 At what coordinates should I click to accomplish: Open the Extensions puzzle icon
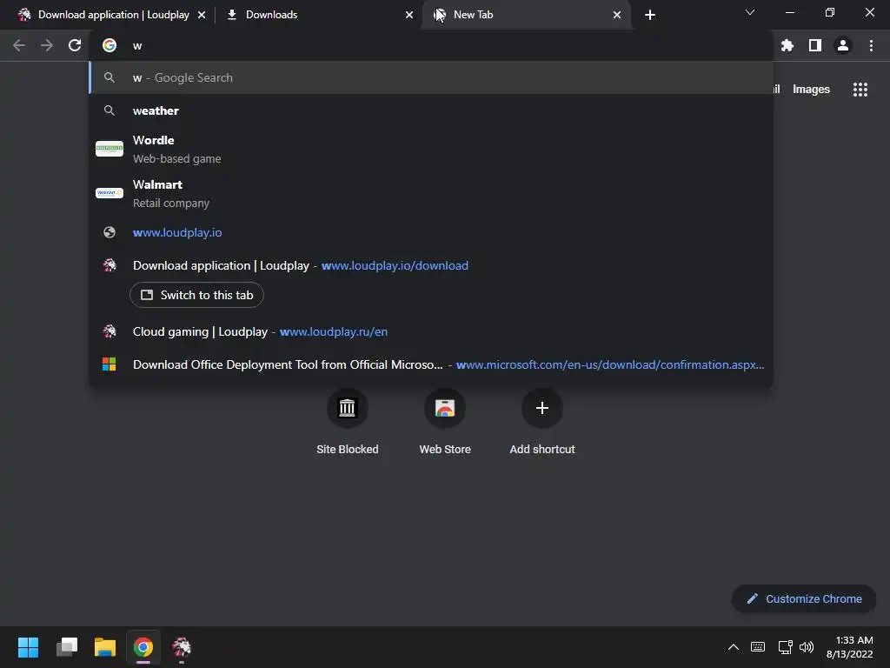coord(787,45)
